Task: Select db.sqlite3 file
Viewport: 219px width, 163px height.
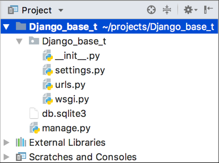Action: coord(64,114)
